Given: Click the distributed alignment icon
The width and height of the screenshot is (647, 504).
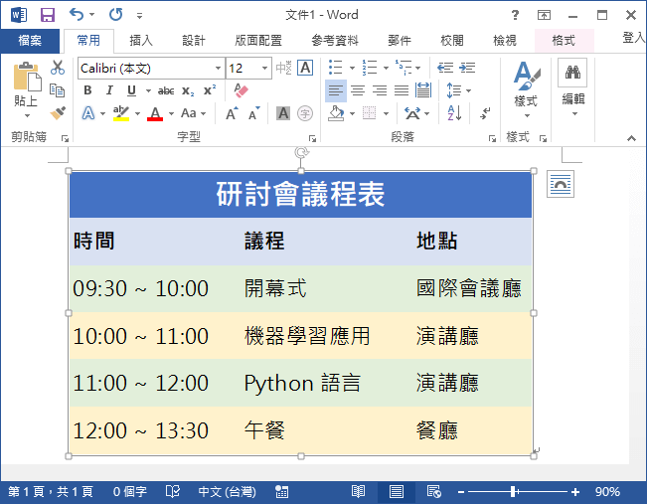Looking at the screenshot, I should [x=423, y=90].
